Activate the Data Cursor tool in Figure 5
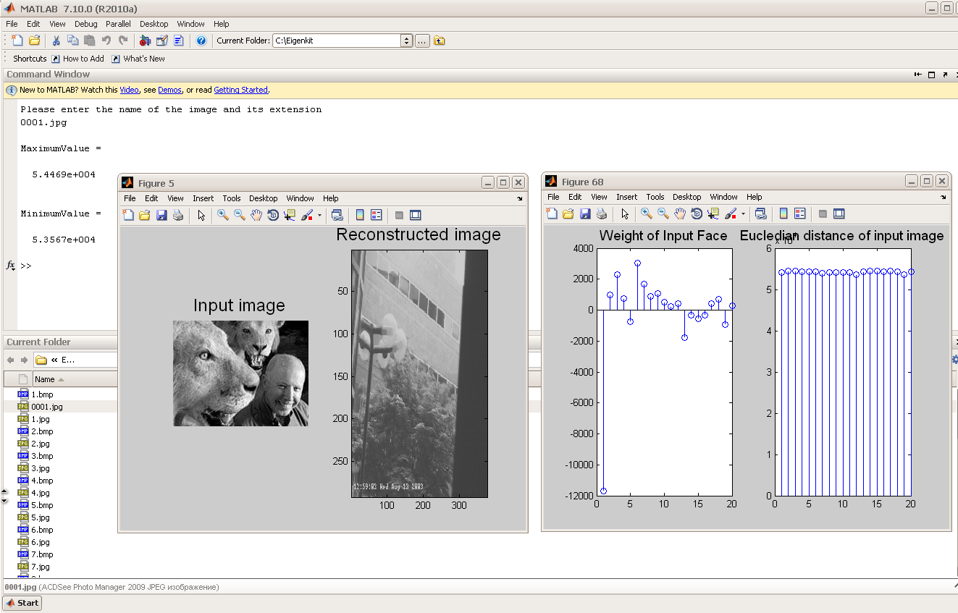 pyautogui.click(x=290, y=215)
